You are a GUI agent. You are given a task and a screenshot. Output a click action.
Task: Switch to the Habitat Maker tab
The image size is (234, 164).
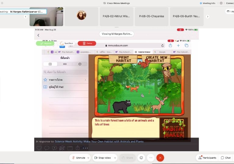pos(143,52)
